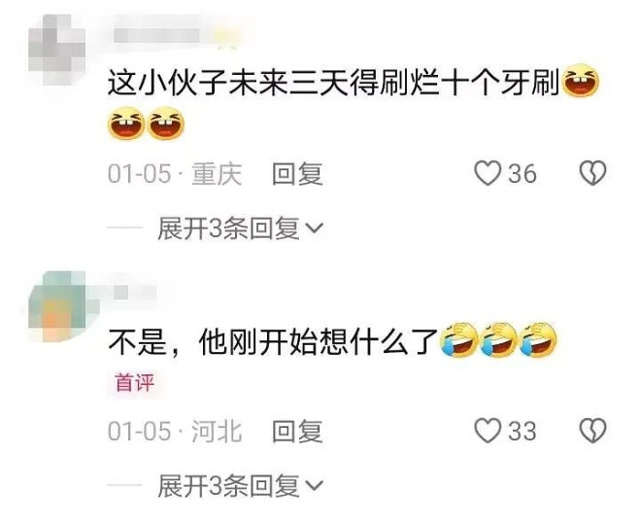Tap the 33 like count number
Screen dimensions: 641x525
(523, 432)
